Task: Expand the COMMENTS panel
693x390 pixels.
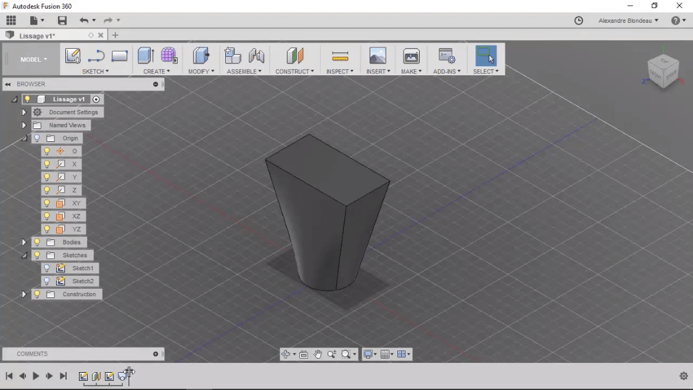Action: 156,354
